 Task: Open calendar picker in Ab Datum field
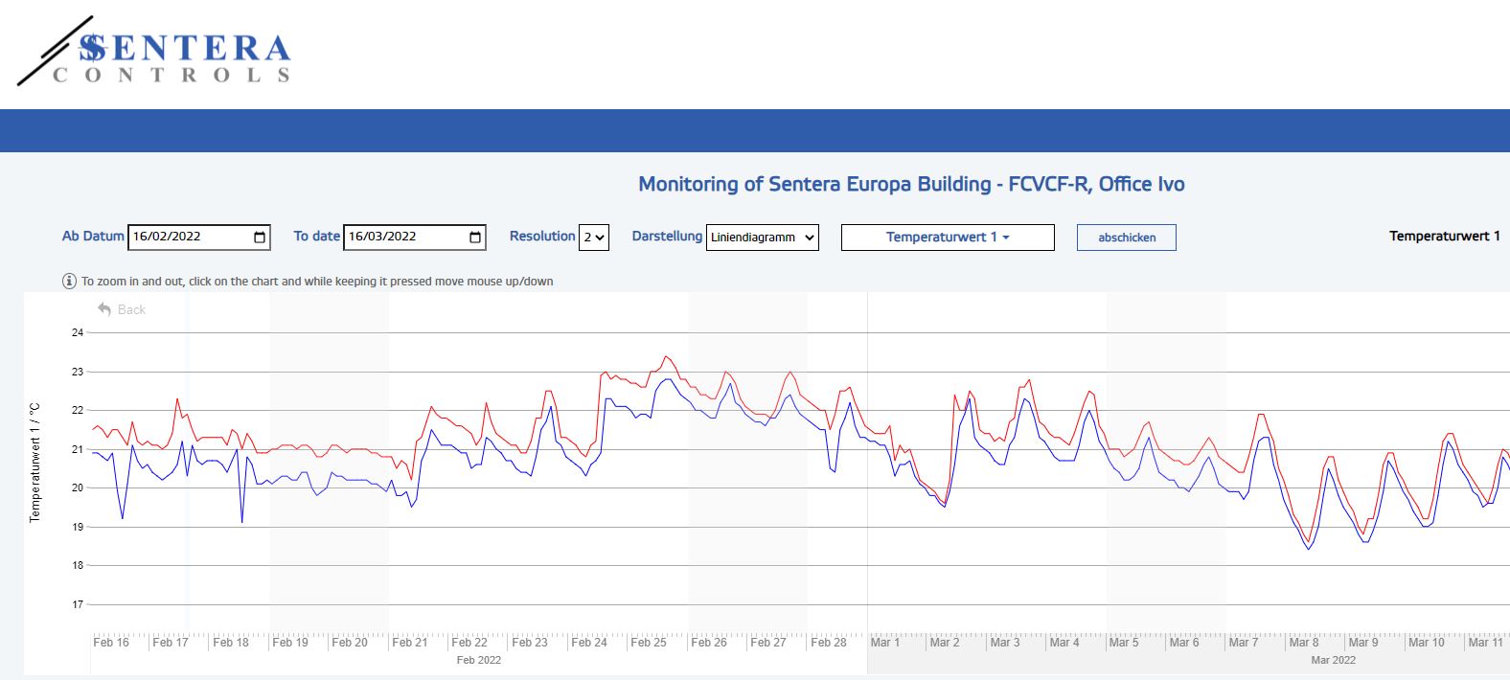pyautogui.click(x=260, y=238)
